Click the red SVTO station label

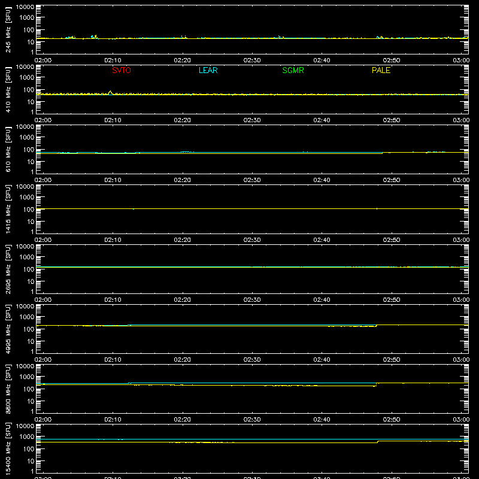(122, 70)
